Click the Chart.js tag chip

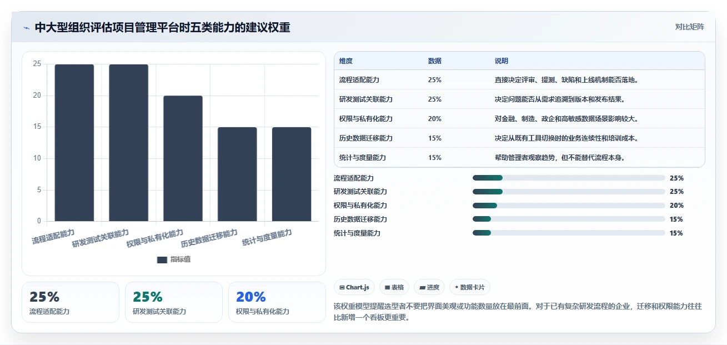pos(354,287)
